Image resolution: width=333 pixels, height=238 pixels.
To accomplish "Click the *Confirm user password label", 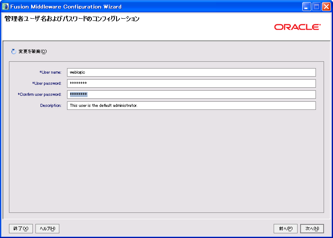I will [40, 95].
